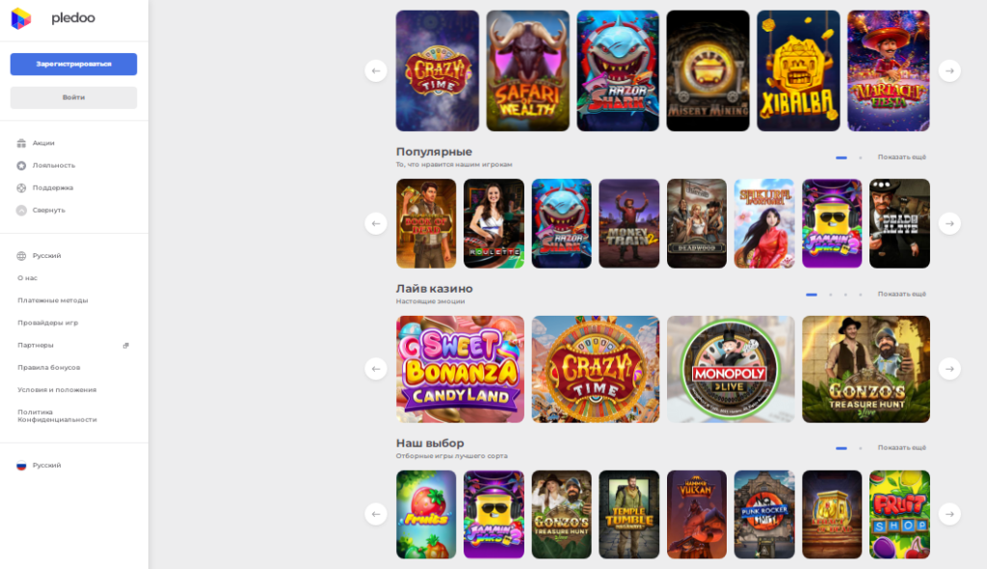This screenshot has width=987, height=569.
Task: Click the Войти button
Action: pyautogui.click(x=73, y=97)
